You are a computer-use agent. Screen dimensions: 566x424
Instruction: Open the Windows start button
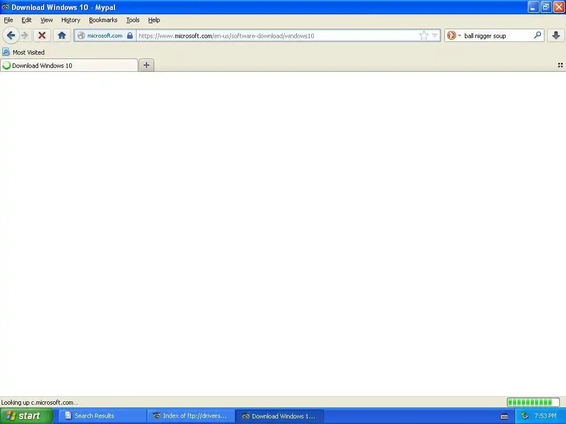pyautogui.click(x=27, y=416)
